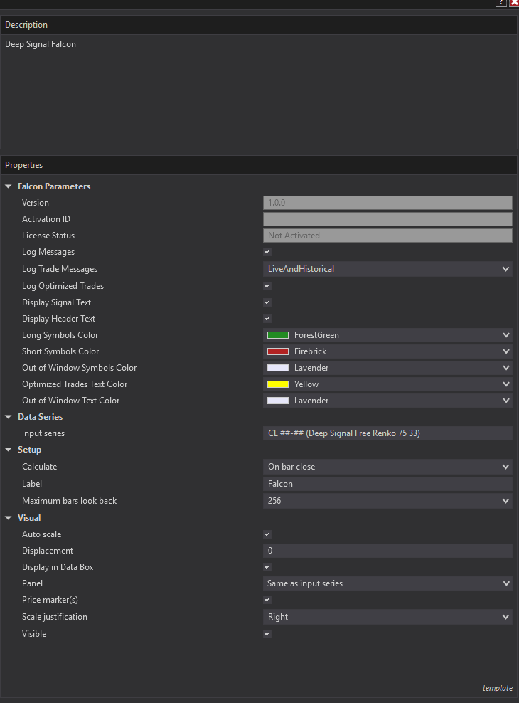Screen dimensions: 519x703
Task: Collapse the Setup section arrow
Action: (9, 450)
